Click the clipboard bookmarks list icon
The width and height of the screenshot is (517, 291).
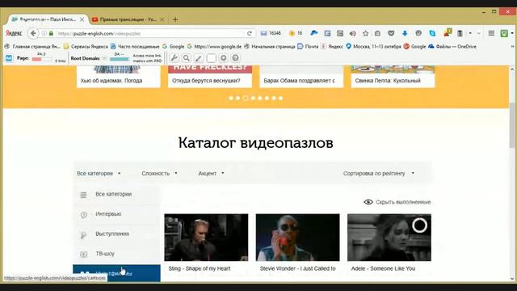click(x=377, y=33)
